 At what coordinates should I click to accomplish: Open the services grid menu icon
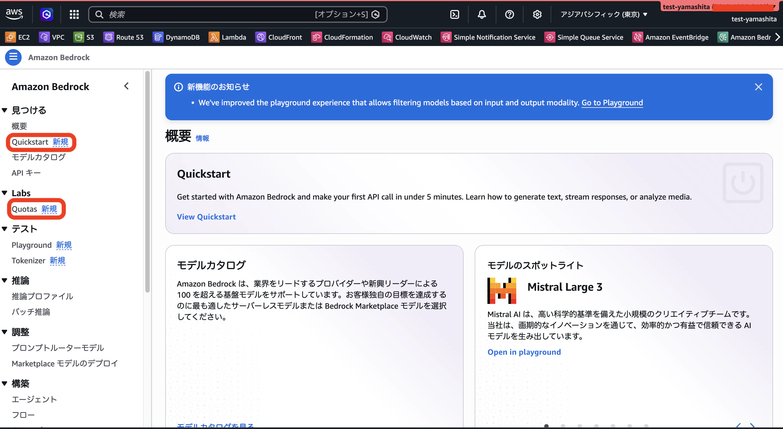74,14
